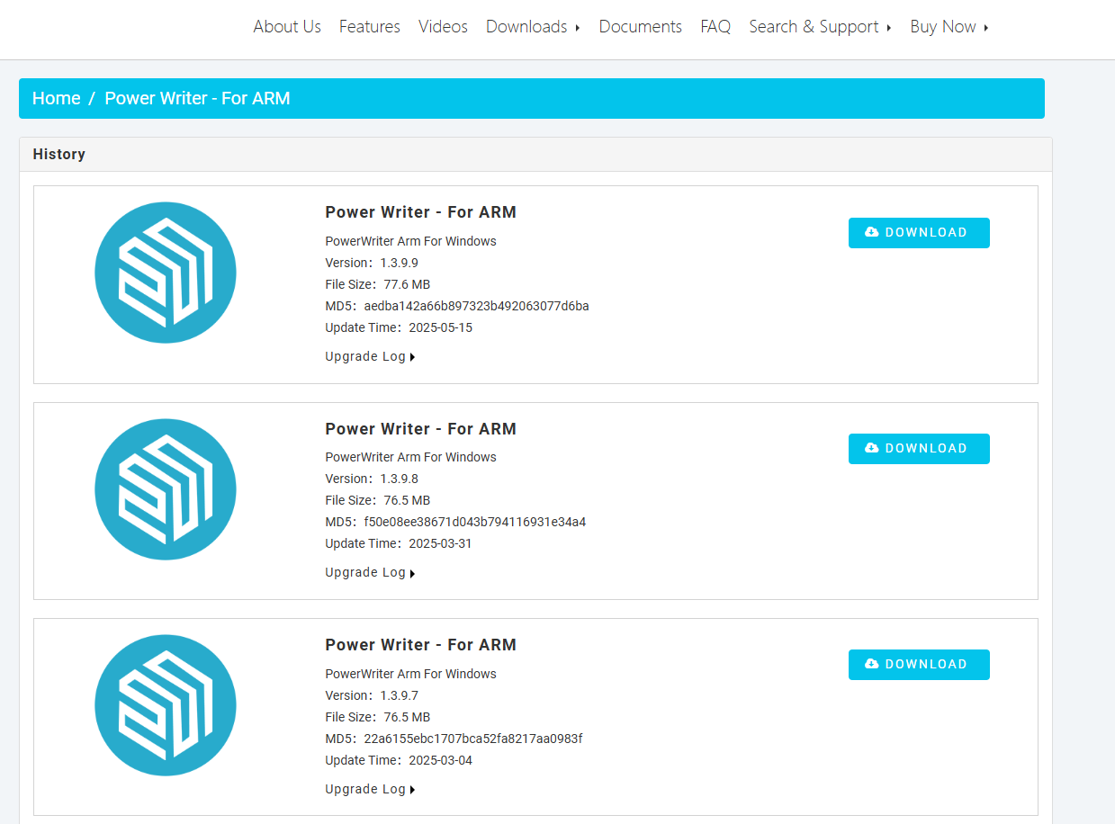
Task: Click the Update Time 2025-03-31 text
Action: (x=399, y=543)
